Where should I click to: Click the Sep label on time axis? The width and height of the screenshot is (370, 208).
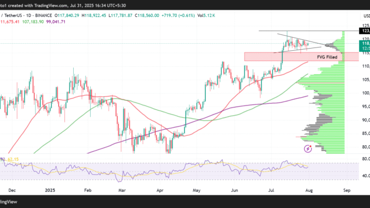347,191
